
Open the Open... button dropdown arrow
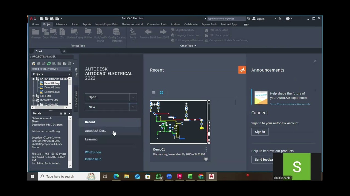tap(133, 97)
